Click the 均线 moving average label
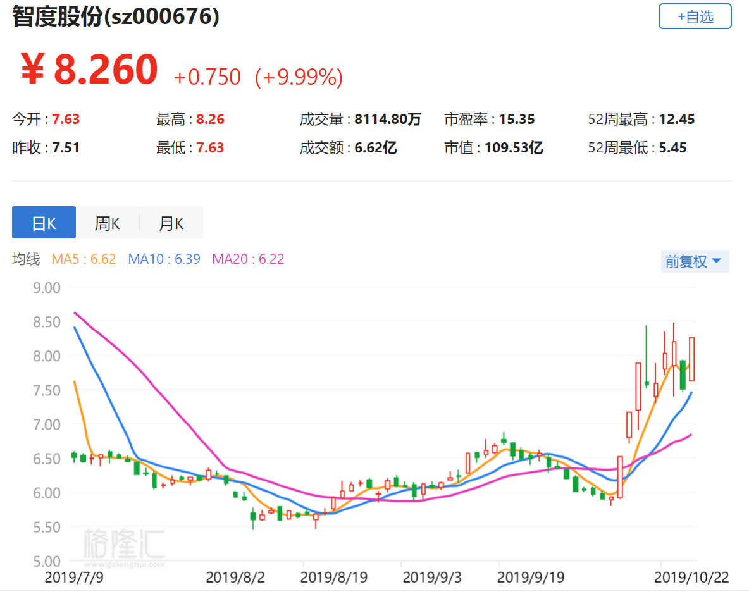The image size is (749, 594). coord(27,259)
